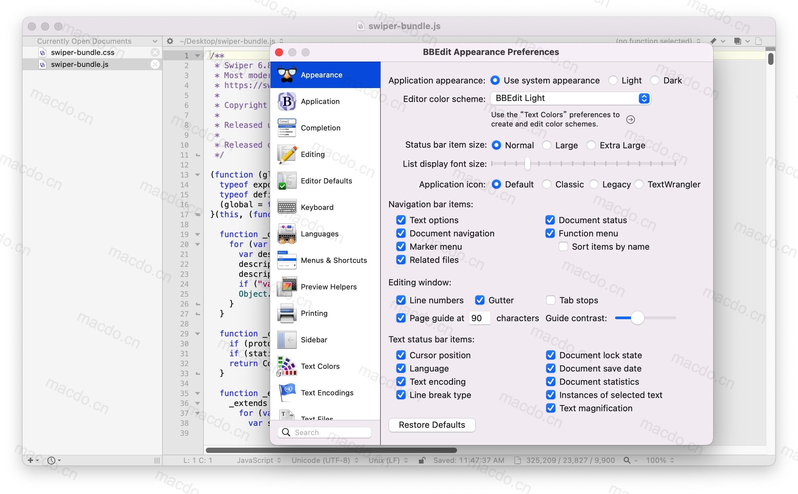Open the Appearance preferences pane icon
Image resolution: width=798 pixels, height=494 pixels.
tap(287, 75)
